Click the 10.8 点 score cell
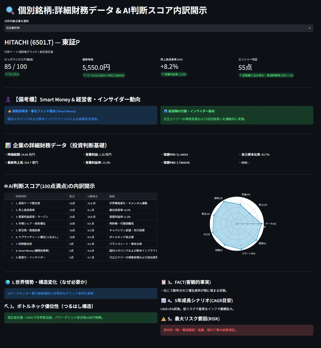 pyautogui.click(x=97, y=217)
